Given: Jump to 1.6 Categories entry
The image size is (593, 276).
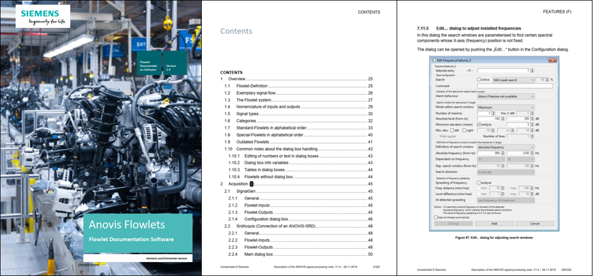Looking at the screenshot, I should click(x=299, y=121).
